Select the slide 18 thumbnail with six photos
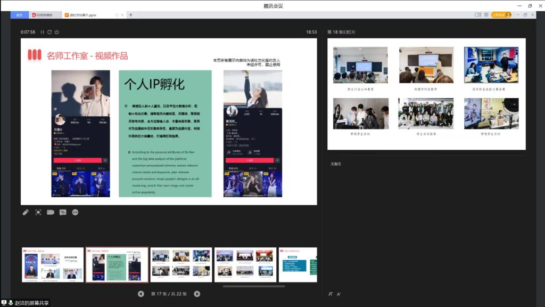 [x=181, y=264]
